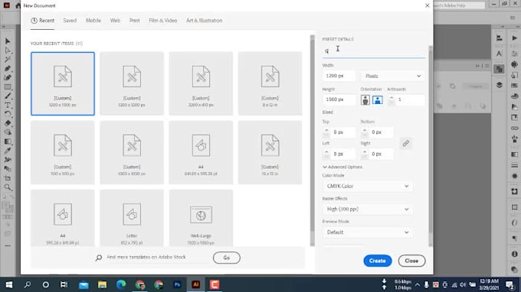The width and height of the screenshot is (521, 292).
Task: Adjust the Bottom bleed stepper
Action: (x=365, y=132)
